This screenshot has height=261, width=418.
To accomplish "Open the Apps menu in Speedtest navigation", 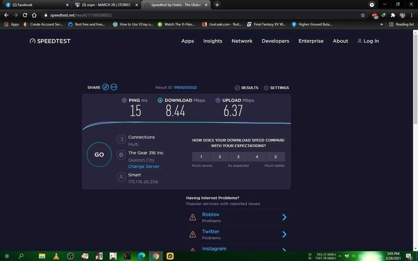I will (188, 41).
